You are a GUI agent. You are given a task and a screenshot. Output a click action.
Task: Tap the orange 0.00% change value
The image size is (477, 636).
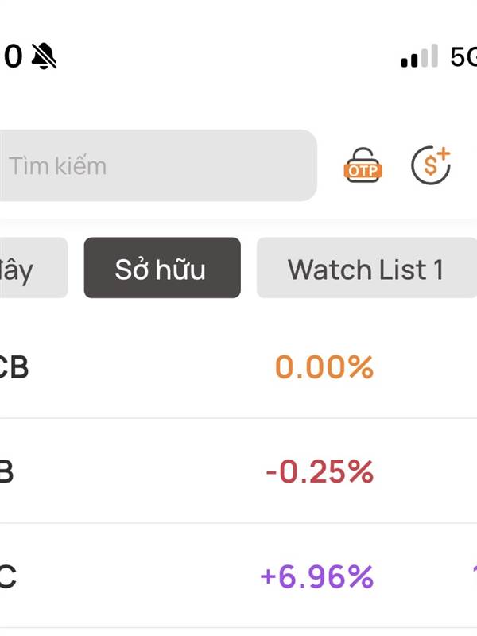(324, 367)
